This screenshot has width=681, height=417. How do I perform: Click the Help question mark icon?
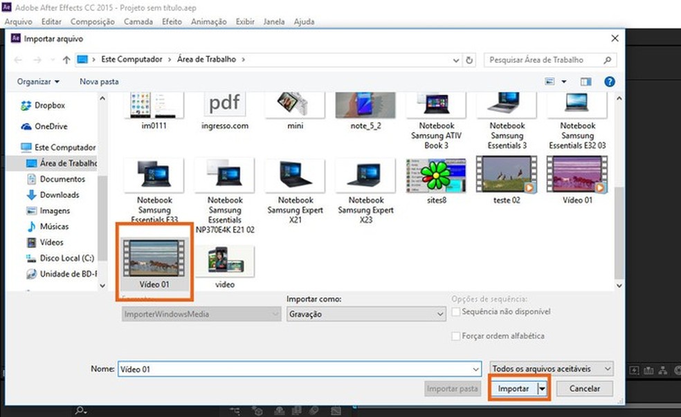pyautogui.click(x=609, y=82)
